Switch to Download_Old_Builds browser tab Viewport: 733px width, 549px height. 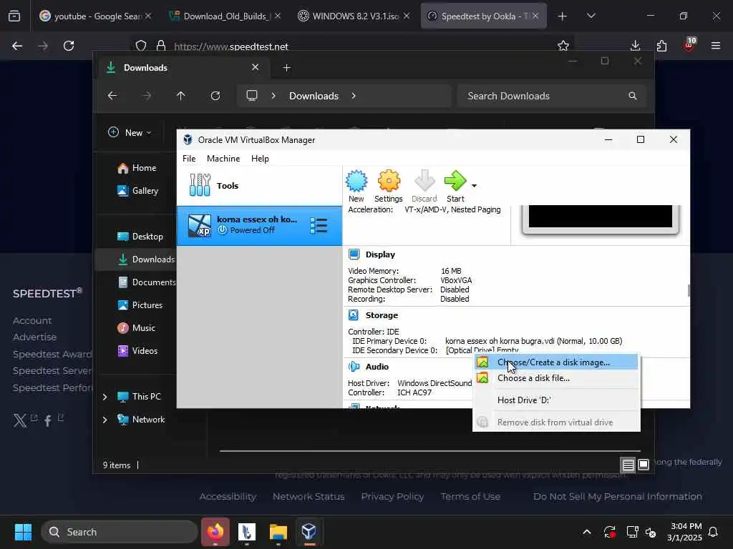click(225, 16)
